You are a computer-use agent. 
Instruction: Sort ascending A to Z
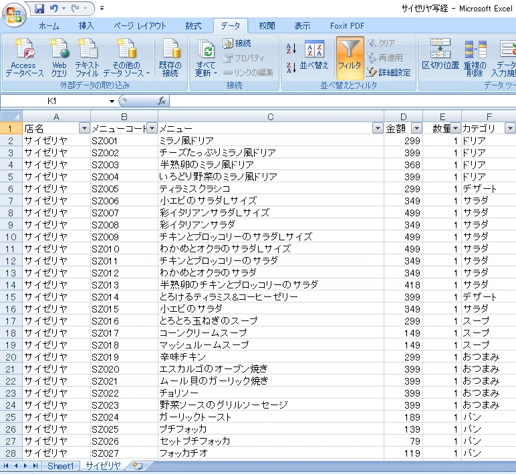pyautogui.click(x=291, y=49)
